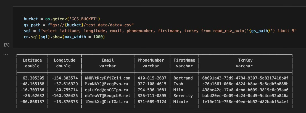Click email nbTewVT@BeugcbE.net
Image resolution: width=306 pixels, height=113 pixels.
tap(108, 96)
